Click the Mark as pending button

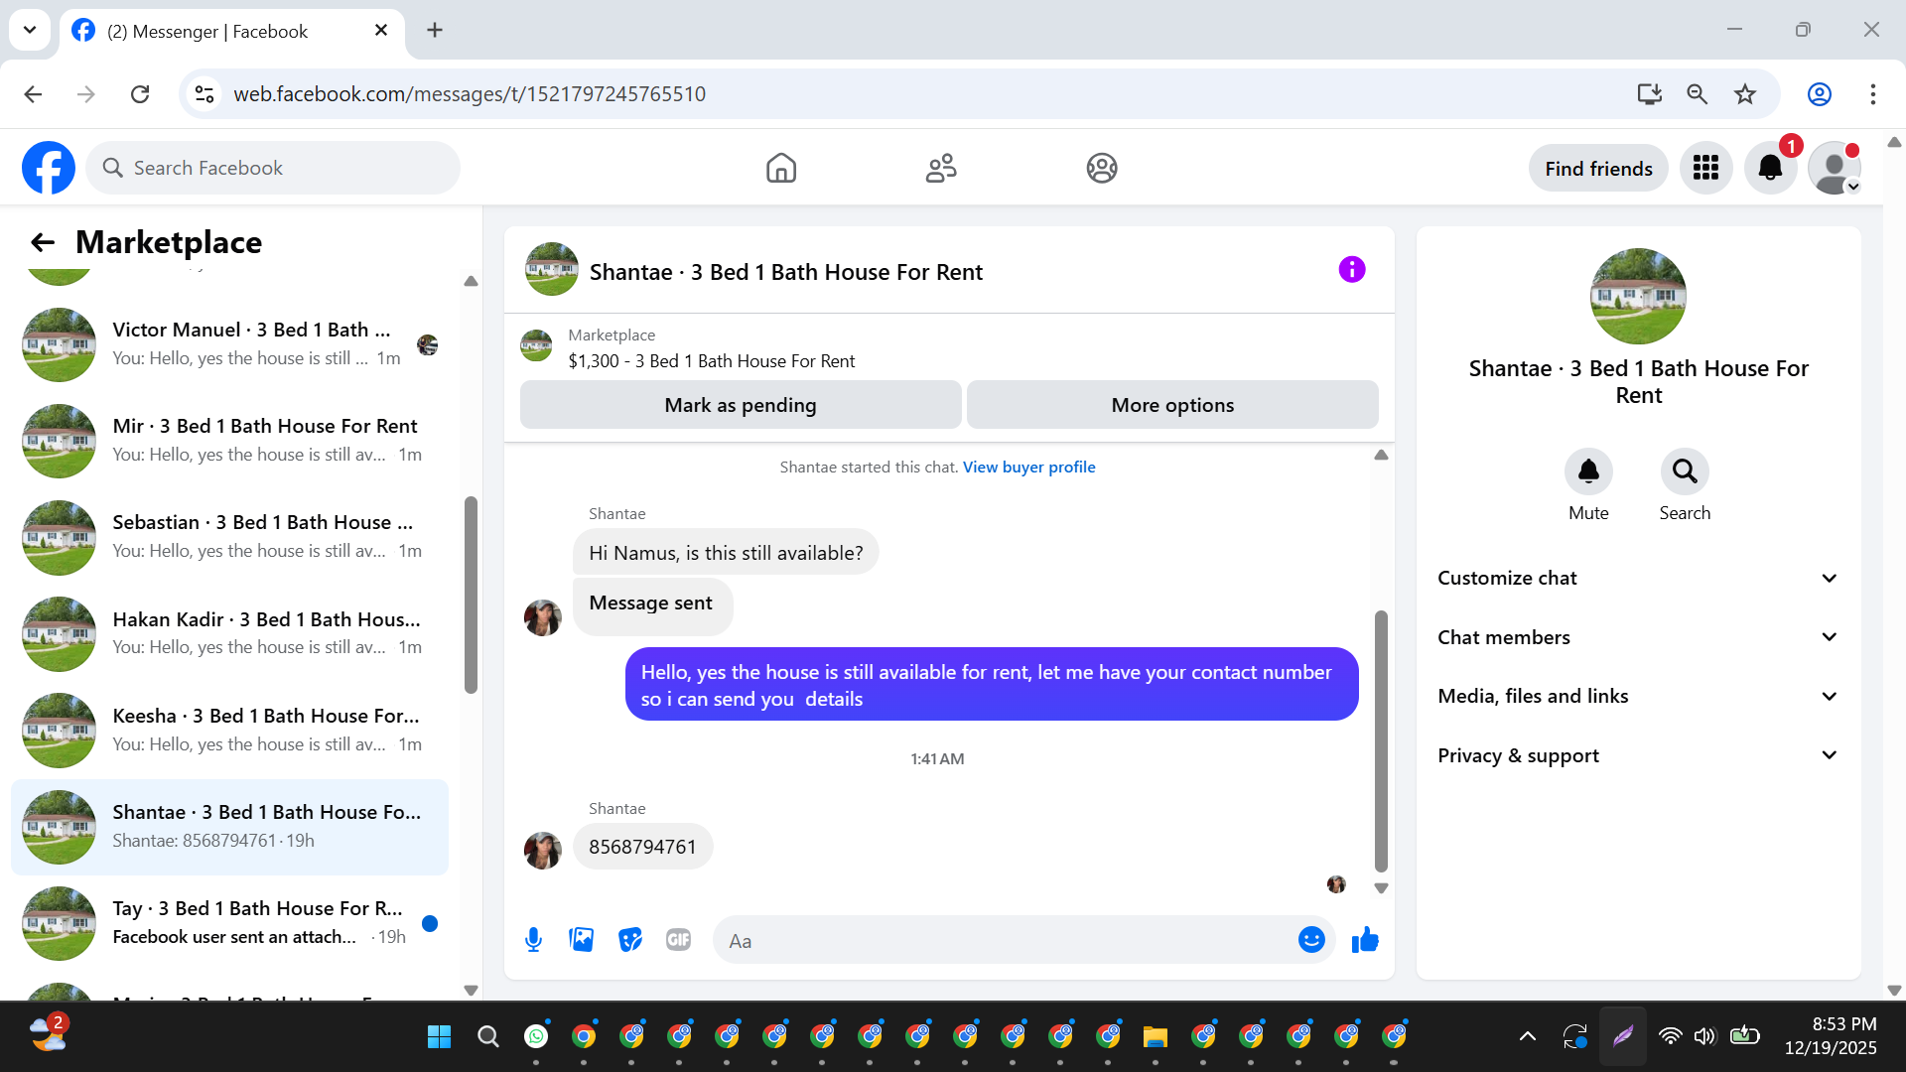click(x=740, y=405)
